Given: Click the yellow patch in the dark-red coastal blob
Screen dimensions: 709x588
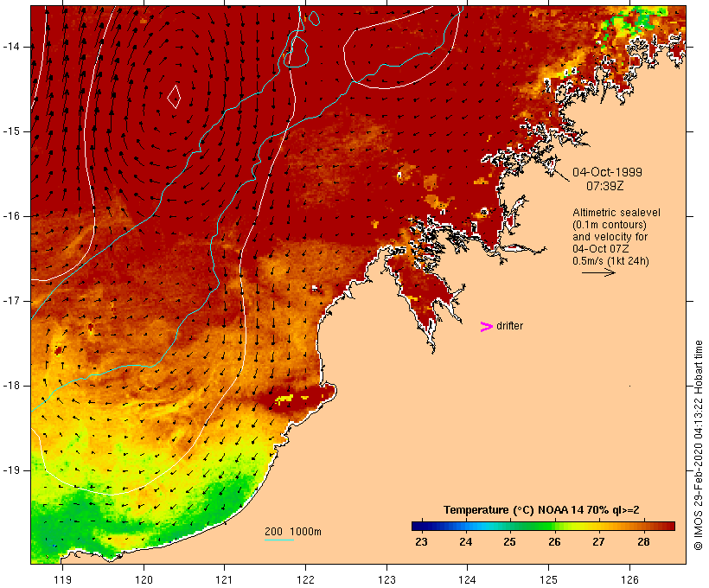Looking at the screenshot, I should pos(284,399).
